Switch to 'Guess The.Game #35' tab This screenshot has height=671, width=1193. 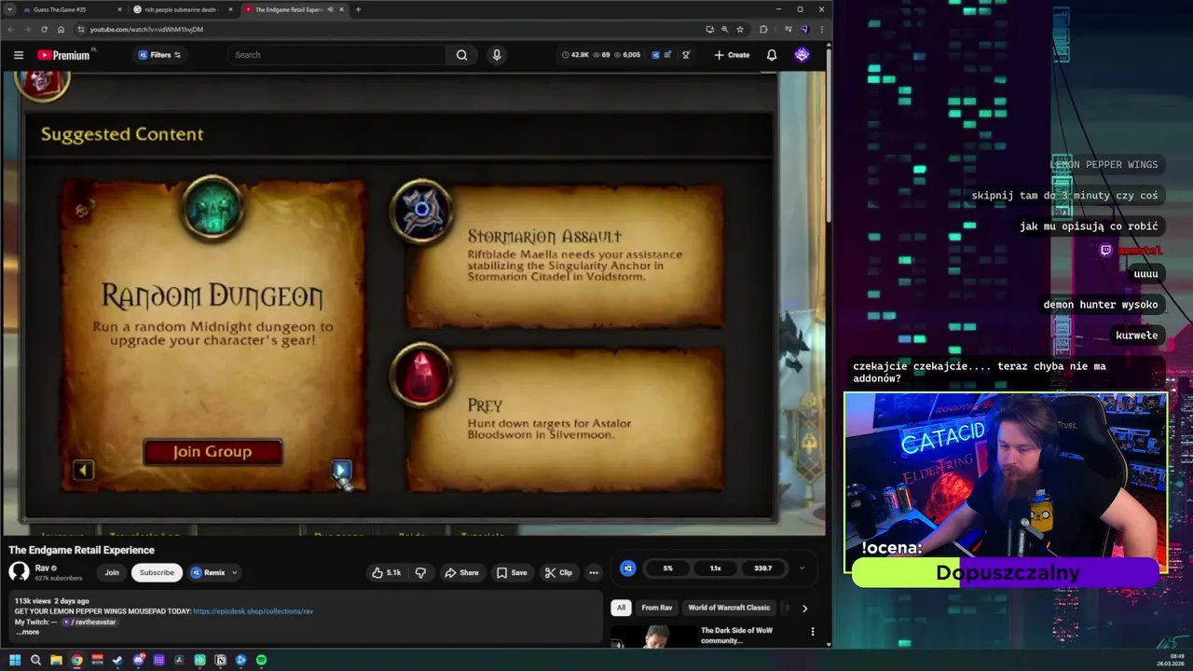pyautogui.click(x=71, y=9)
